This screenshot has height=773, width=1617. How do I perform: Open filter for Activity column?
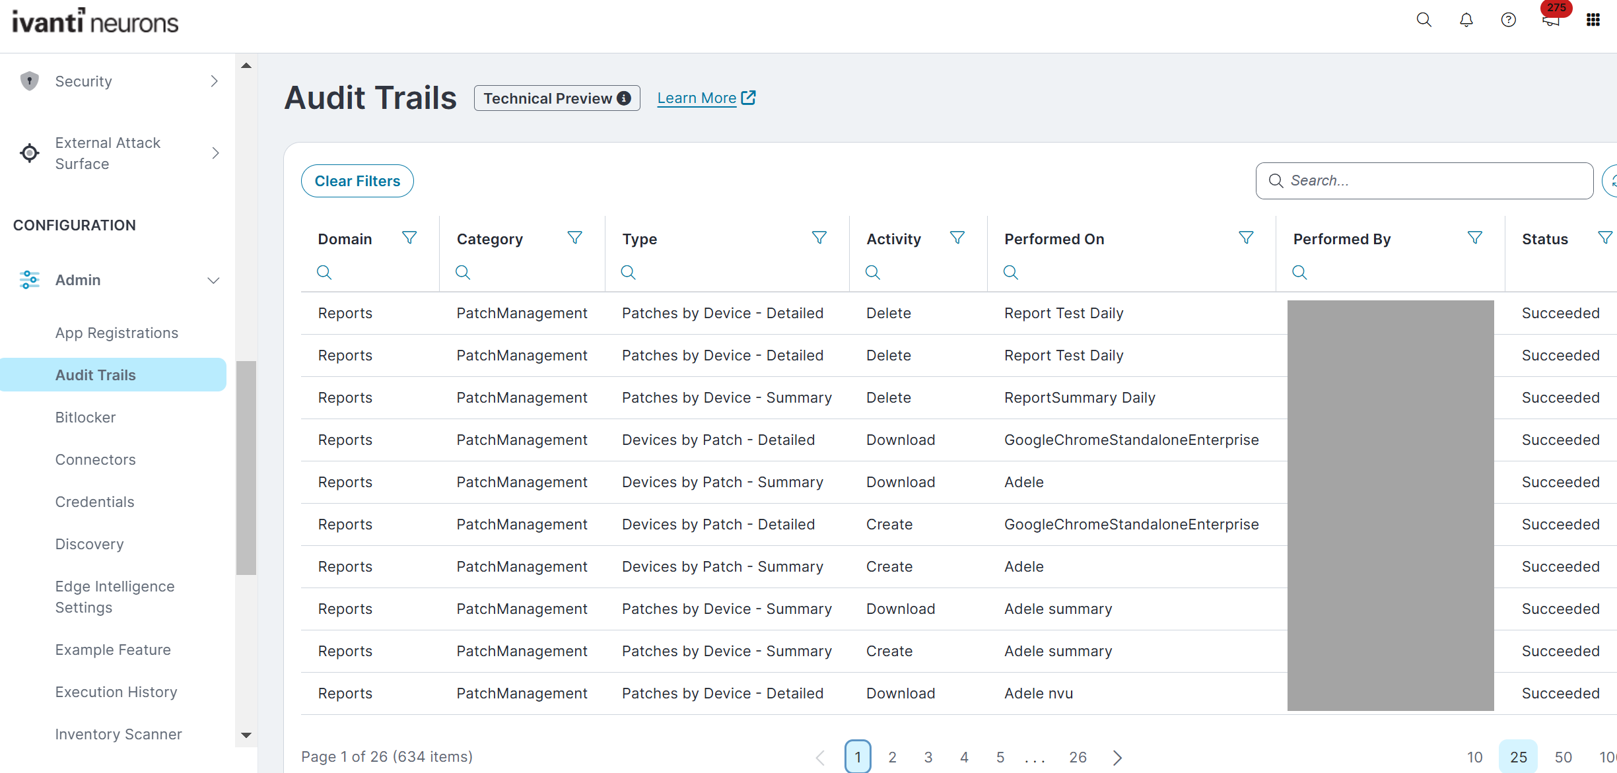click(x=957, y=238)
